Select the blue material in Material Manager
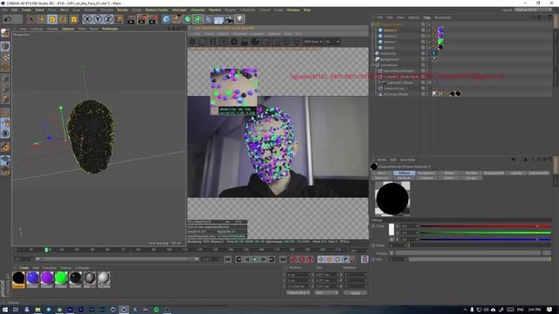Viewport: 559px width, 314px height. pos(32,279)
